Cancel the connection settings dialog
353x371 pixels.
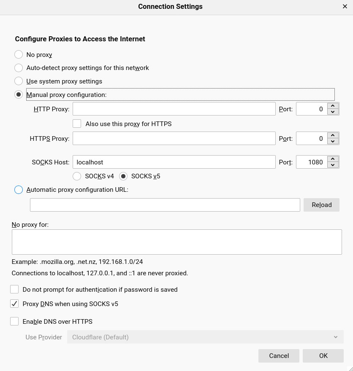279,355
